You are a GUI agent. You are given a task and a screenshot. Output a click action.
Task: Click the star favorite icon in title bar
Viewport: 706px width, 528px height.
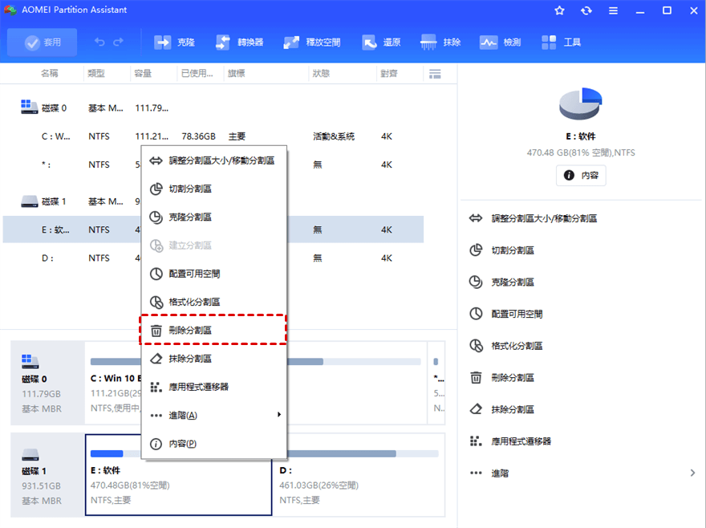pyautogui.click(x=559, y=10)
